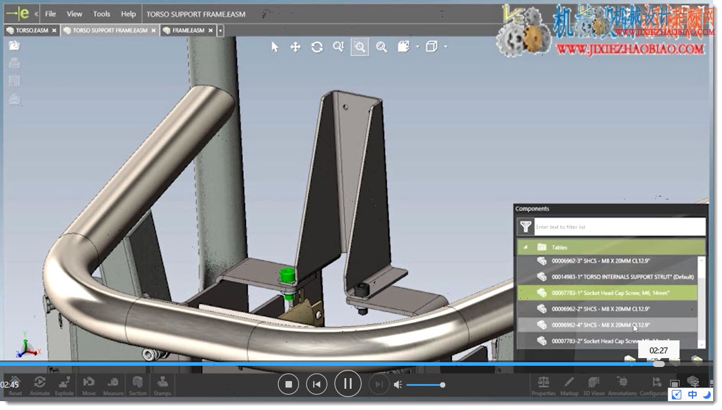Collapse the Tables tree node
The width and height of the screenshot is (722, 410).
[526, 247]
